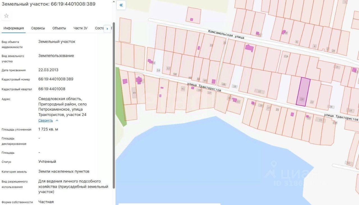
Task: Click parcel labeled 32 on map
Action: click(x=259, y=92)
